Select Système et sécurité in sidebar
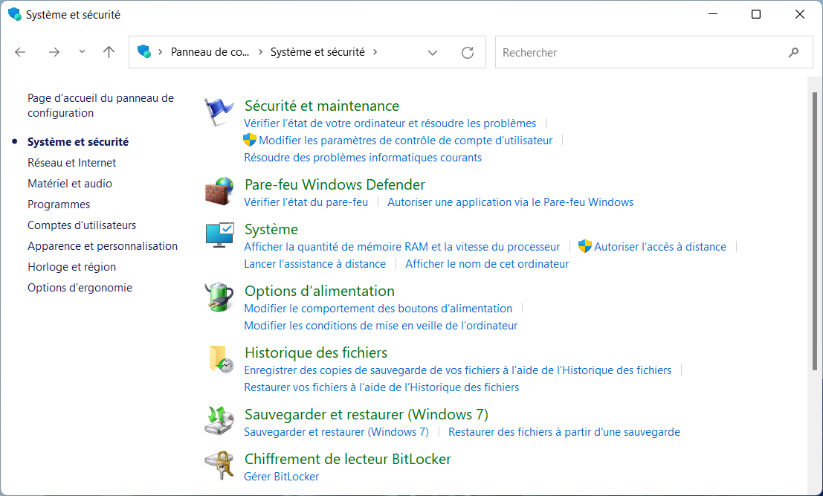823x496 pixels. coord(77,142)
